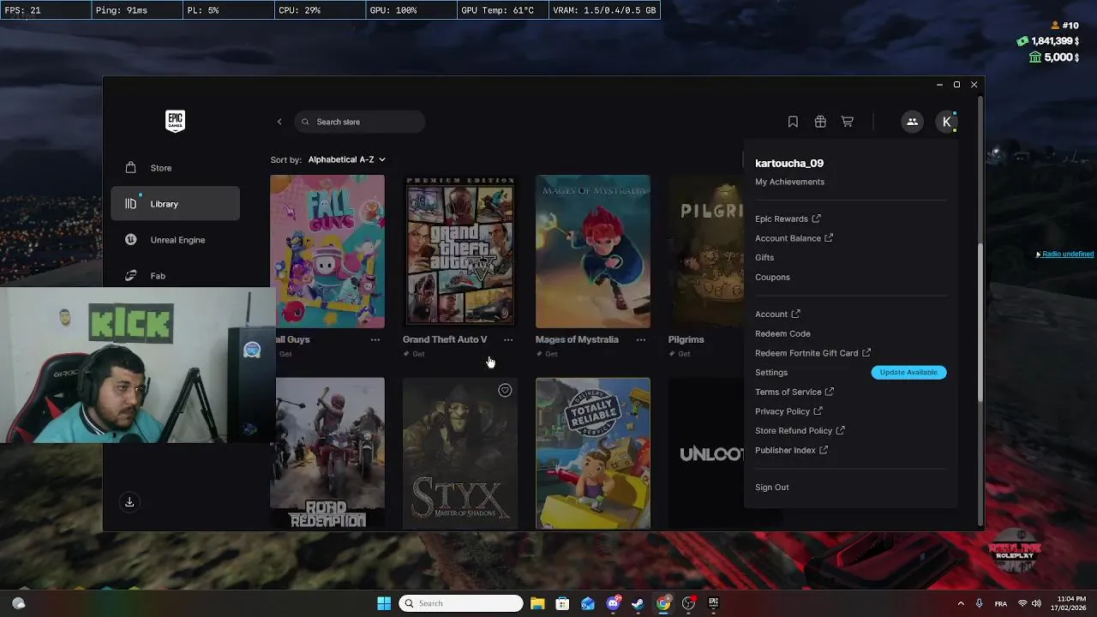Open Unreal Engine in the sidebar

coord(175,240)
